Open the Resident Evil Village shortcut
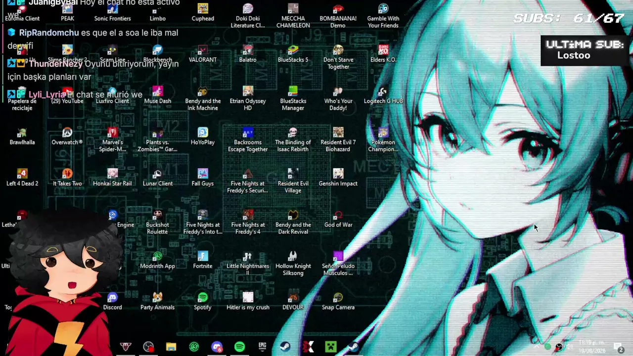 point(293,181)
